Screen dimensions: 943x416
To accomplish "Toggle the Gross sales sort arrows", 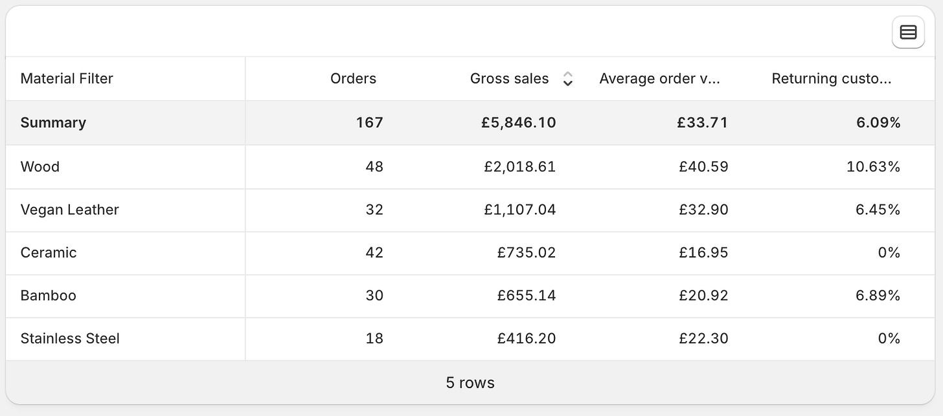I will click(568, 79).
